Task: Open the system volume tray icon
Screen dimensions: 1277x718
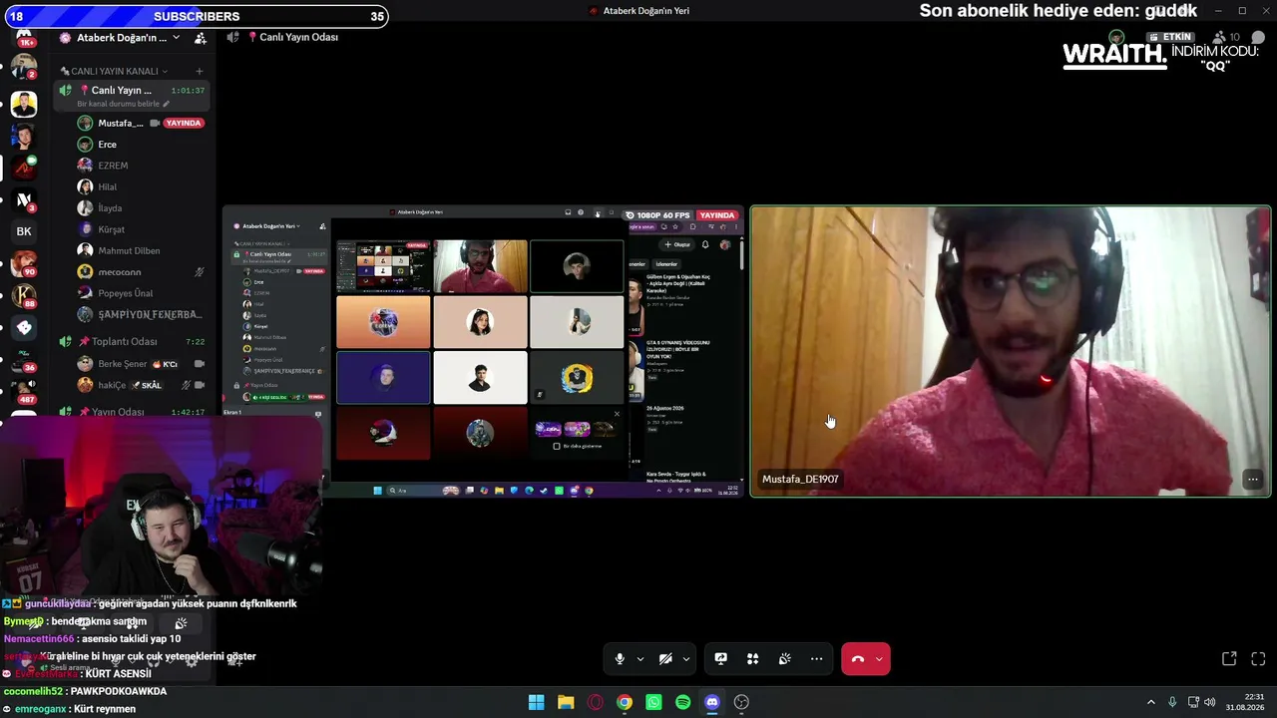Action: pos(1210,702)
